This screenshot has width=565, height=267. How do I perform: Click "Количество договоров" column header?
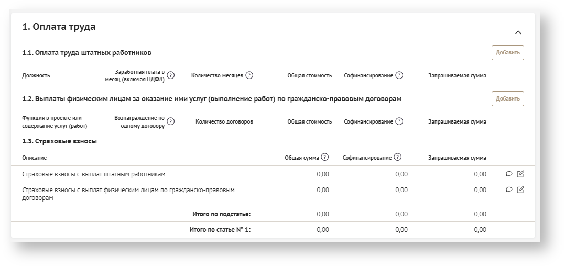224,121
